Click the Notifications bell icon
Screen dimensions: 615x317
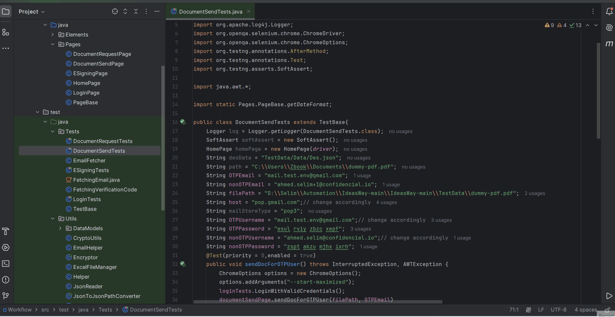point(609,12)
